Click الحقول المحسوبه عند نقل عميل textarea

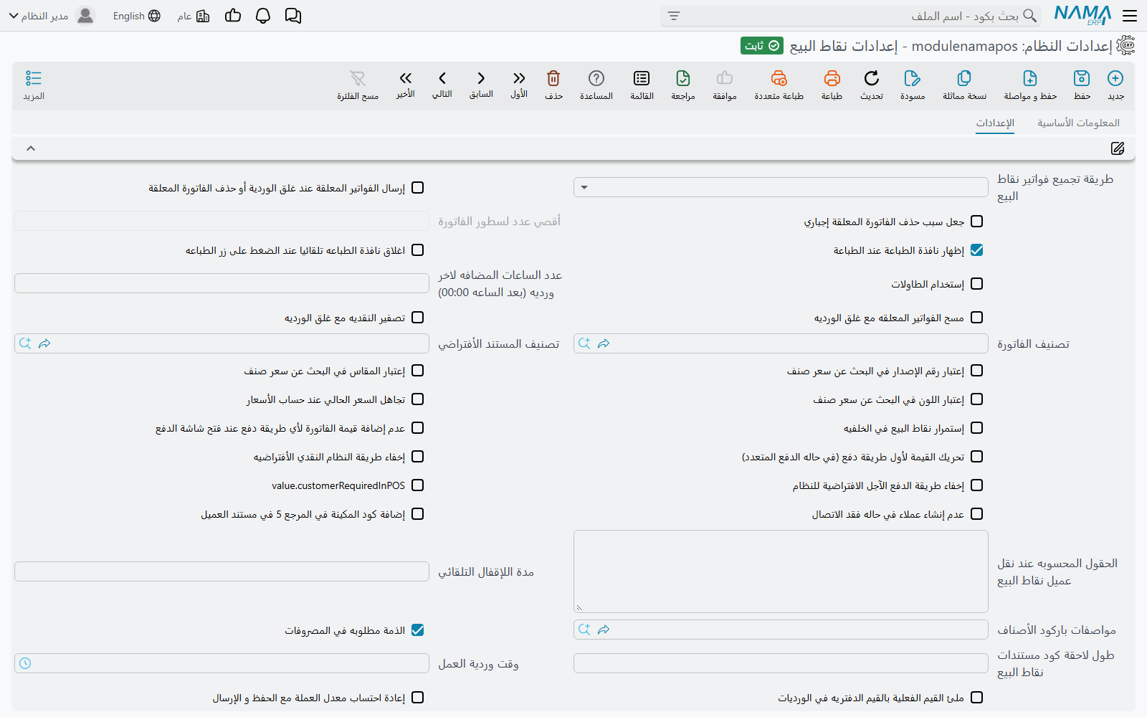pyautogui.click(x=781, y=571)
